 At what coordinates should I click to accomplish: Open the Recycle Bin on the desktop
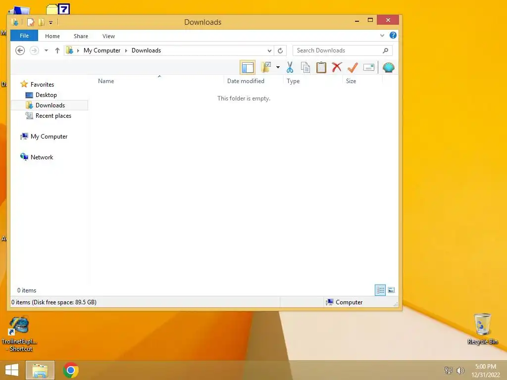click(482, 329)
